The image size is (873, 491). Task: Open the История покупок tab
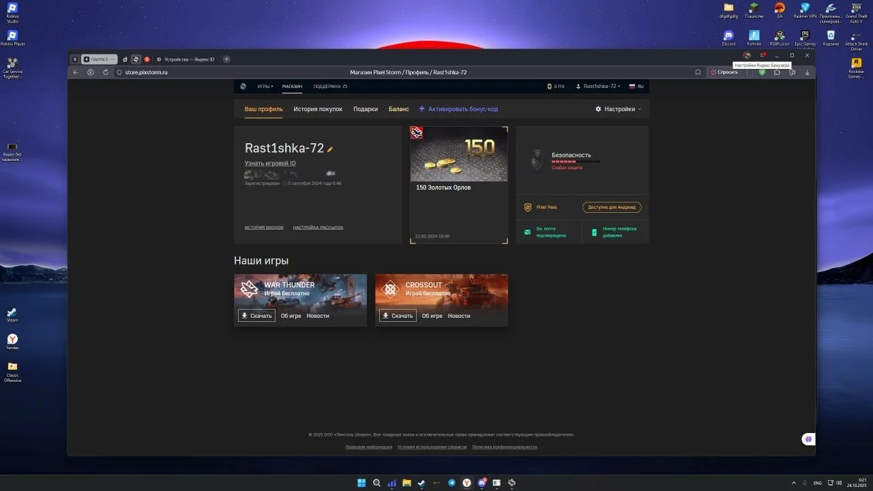[318, 109]
